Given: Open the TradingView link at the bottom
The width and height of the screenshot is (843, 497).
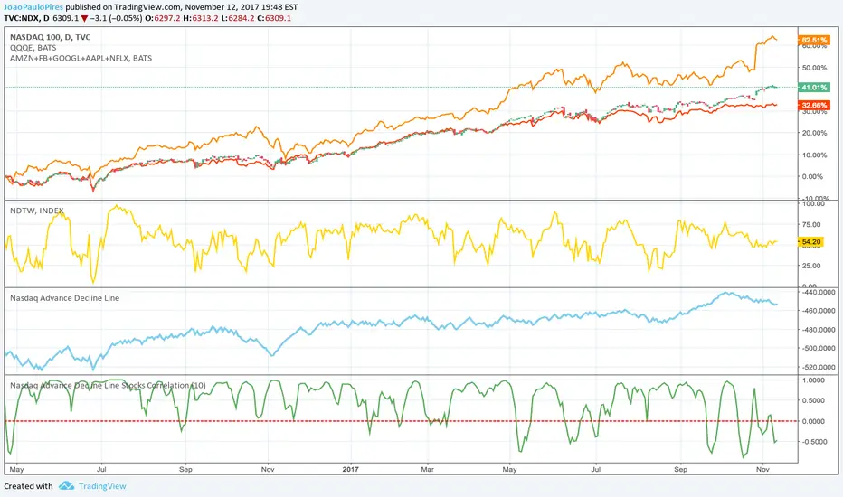Looking at the screenshot, I should pos(102,486).
